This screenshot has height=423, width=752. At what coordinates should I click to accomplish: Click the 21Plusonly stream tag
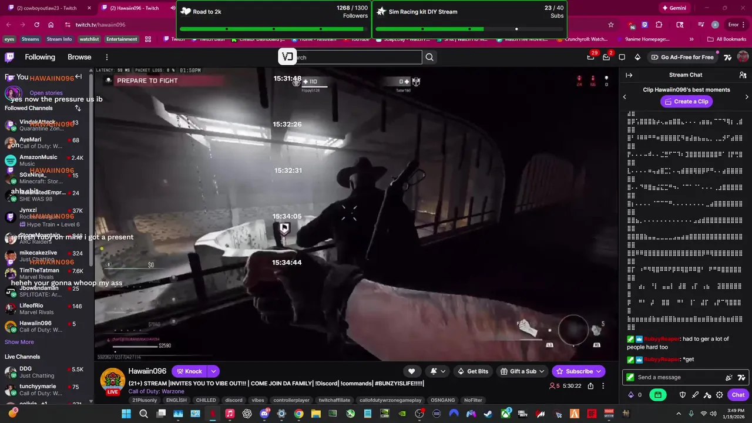click(145, 400)
